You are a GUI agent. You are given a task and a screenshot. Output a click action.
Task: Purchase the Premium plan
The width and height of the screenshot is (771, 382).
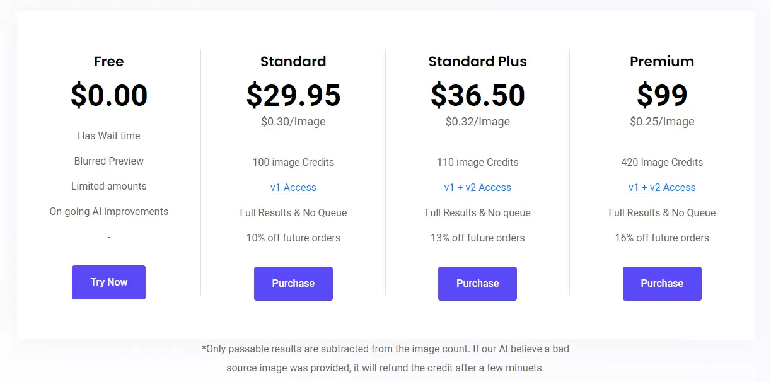point(662,284)
